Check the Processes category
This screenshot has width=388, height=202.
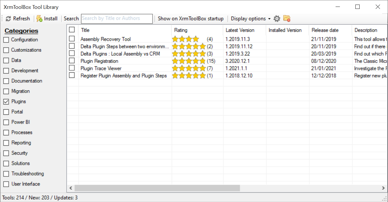(x=6, y=132)
